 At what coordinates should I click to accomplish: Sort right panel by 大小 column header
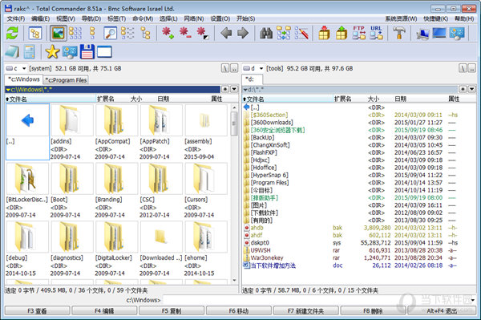[x=374, y=99]
